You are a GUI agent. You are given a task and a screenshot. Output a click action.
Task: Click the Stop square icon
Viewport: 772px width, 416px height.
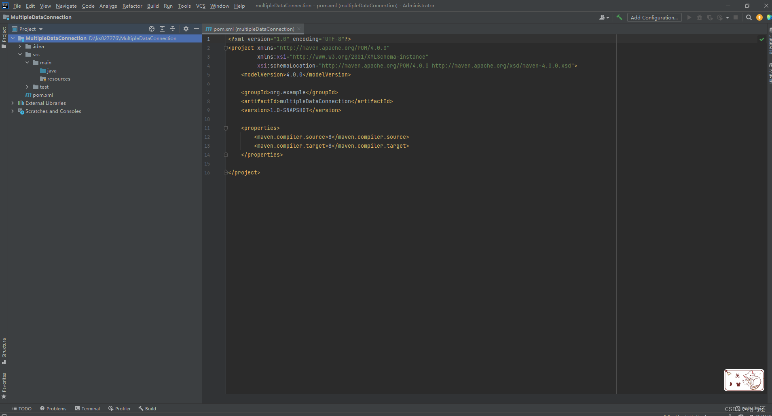736,17
